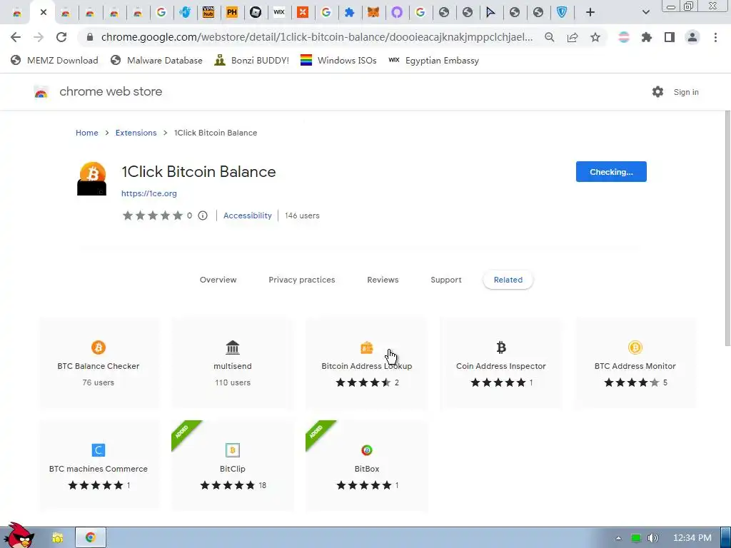Screen dimensions: 731x548
Task: Open the cursor arrow icon tab
Action: click(491, 13)
